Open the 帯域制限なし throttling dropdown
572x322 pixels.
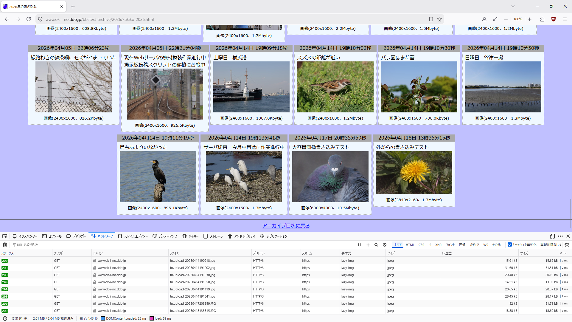[551, 245]
